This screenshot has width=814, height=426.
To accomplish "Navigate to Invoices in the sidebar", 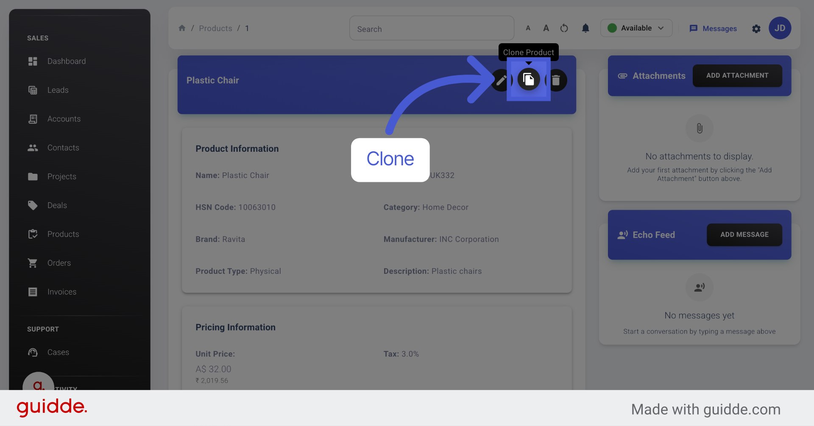I will [x=33, y=292].
